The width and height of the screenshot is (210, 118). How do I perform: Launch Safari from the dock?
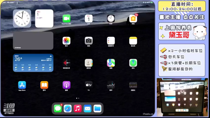point(68,109)
